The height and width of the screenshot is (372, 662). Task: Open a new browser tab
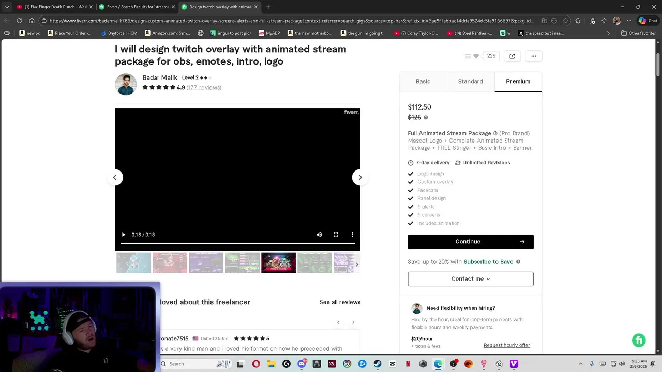pyautogui.click(x=268, y=7)
